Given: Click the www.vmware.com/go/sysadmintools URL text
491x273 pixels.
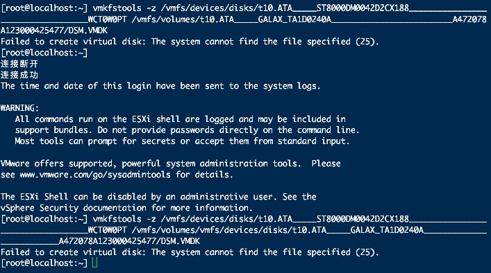Looking at the screenshot, I should tap(95, 175).
